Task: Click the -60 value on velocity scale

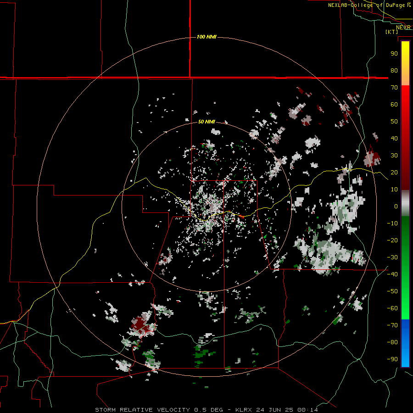Action: [x=392, y=308]
